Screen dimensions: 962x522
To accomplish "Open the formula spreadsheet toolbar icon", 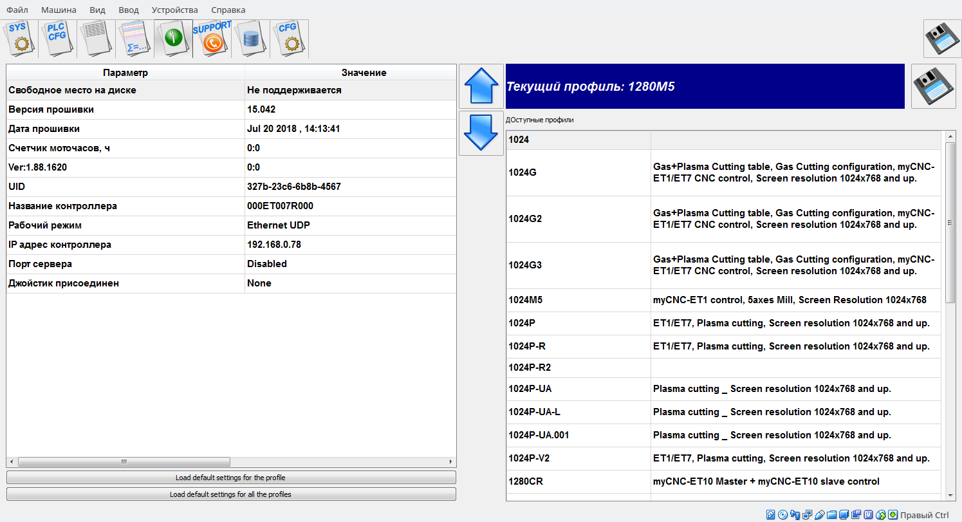I will click(x=134, y=39).
